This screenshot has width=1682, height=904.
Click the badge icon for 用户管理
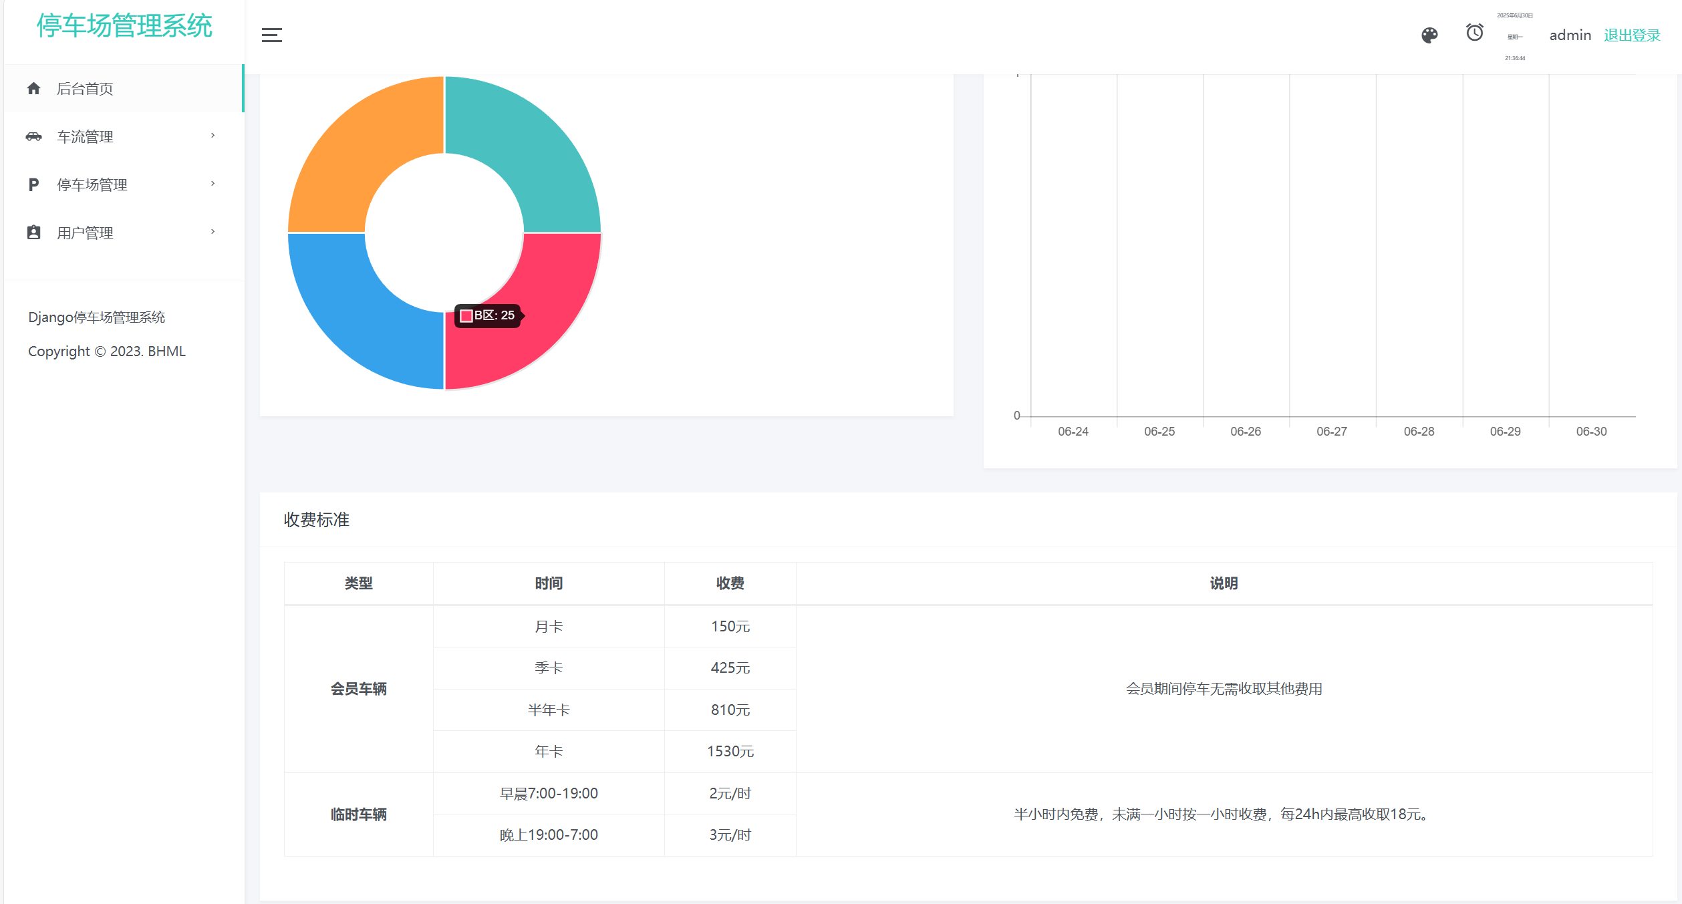pos(34,233)
